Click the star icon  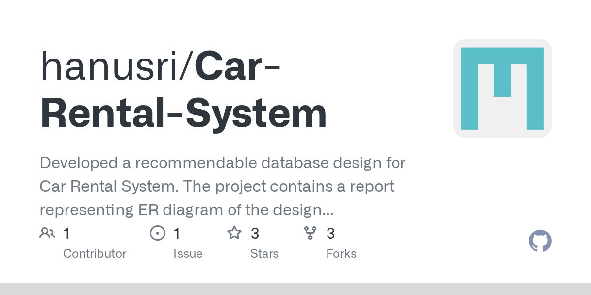coord(234,233)
